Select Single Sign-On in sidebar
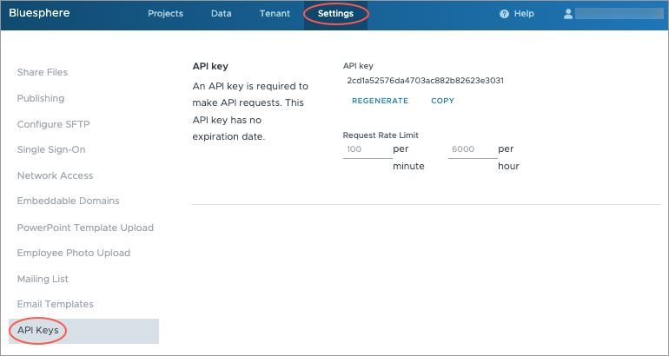This screenshot has width=669, height=356. pyautogui.click(x=51, y=149)
